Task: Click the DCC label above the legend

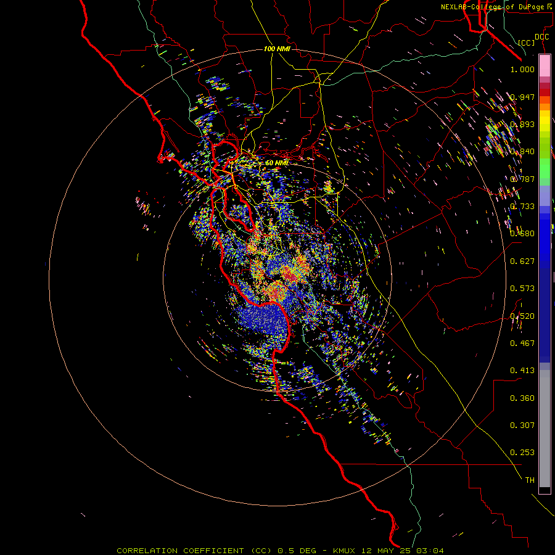Action: coord(541,36)
